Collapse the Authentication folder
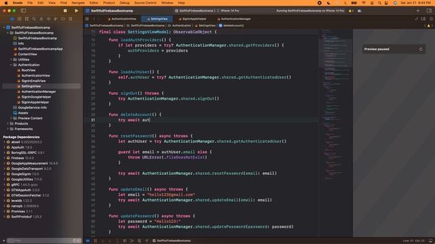This screenshot has height=244, width=435. (11, 65)
